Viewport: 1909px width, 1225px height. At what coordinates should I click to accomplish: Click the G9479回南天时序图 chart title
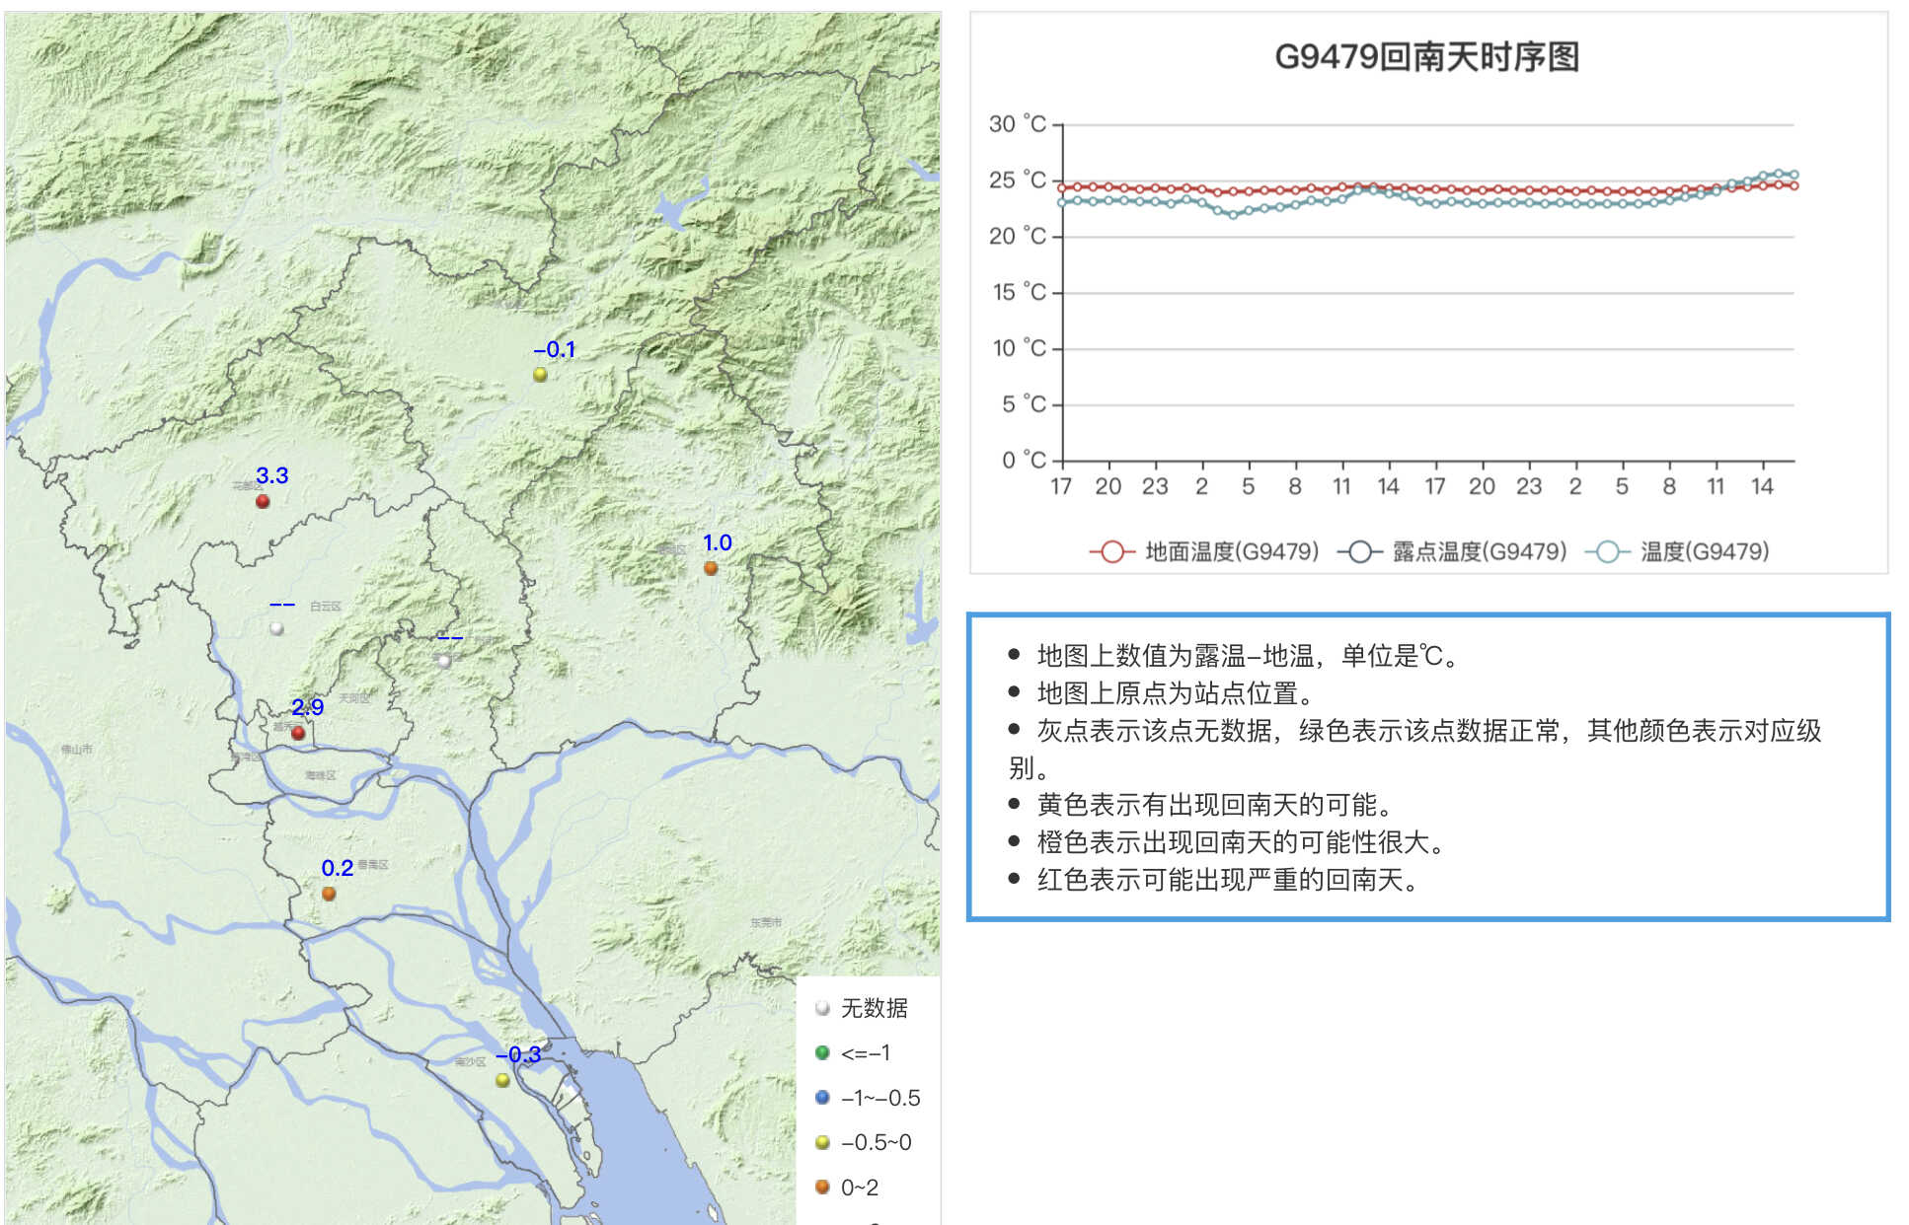click(1426, 57)
